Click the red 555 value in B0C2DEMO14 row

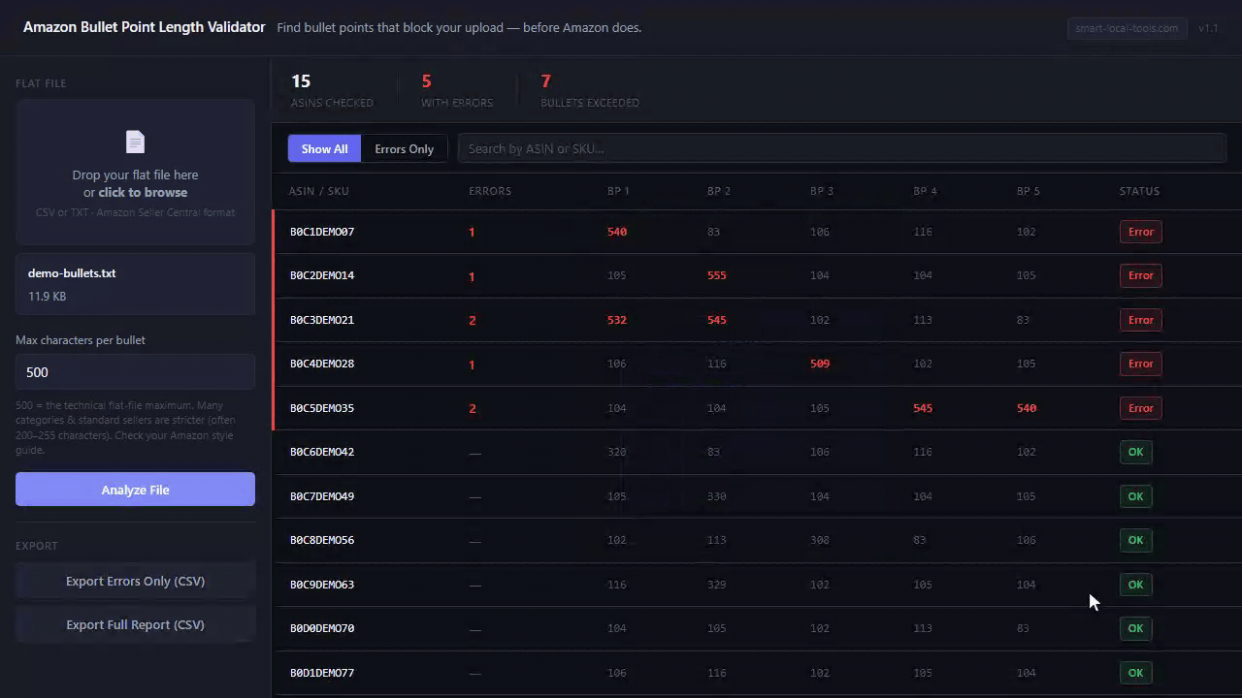point(717,275)
